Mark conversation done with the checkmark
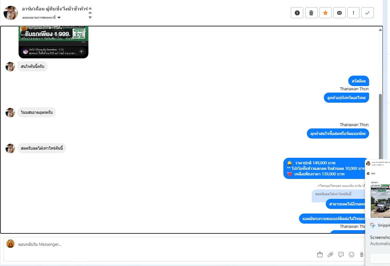The image size is (390, 266). (367, 13)
